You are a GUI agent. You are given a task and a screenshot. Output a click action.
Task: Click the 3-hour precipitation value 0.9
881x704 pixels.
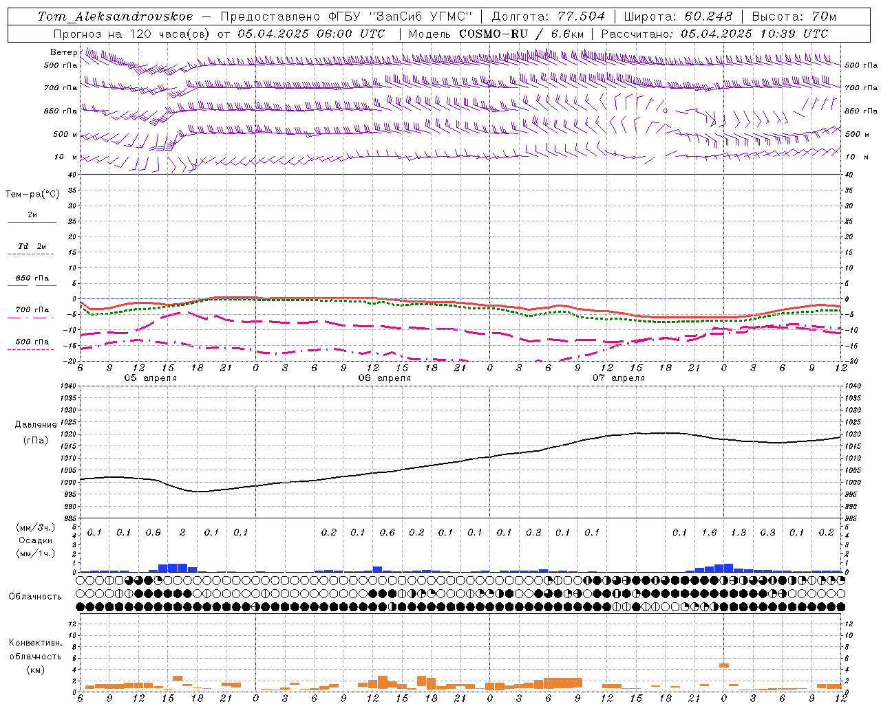point(153,533)
